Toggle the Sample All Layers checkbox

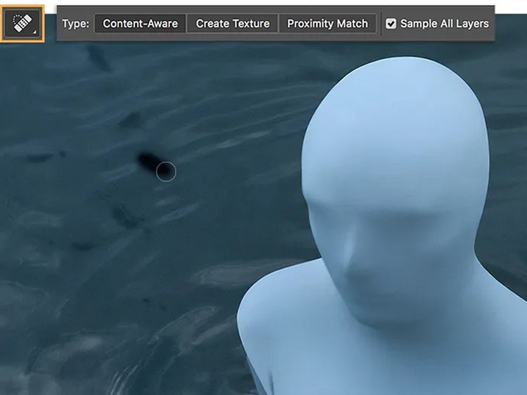[x=391, y=23]
